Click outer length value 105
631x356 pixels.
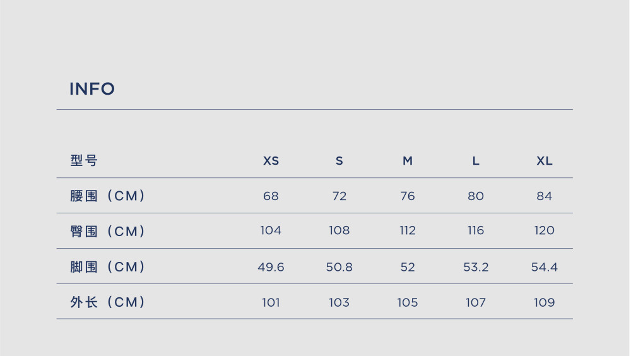(x=408, y=302)
